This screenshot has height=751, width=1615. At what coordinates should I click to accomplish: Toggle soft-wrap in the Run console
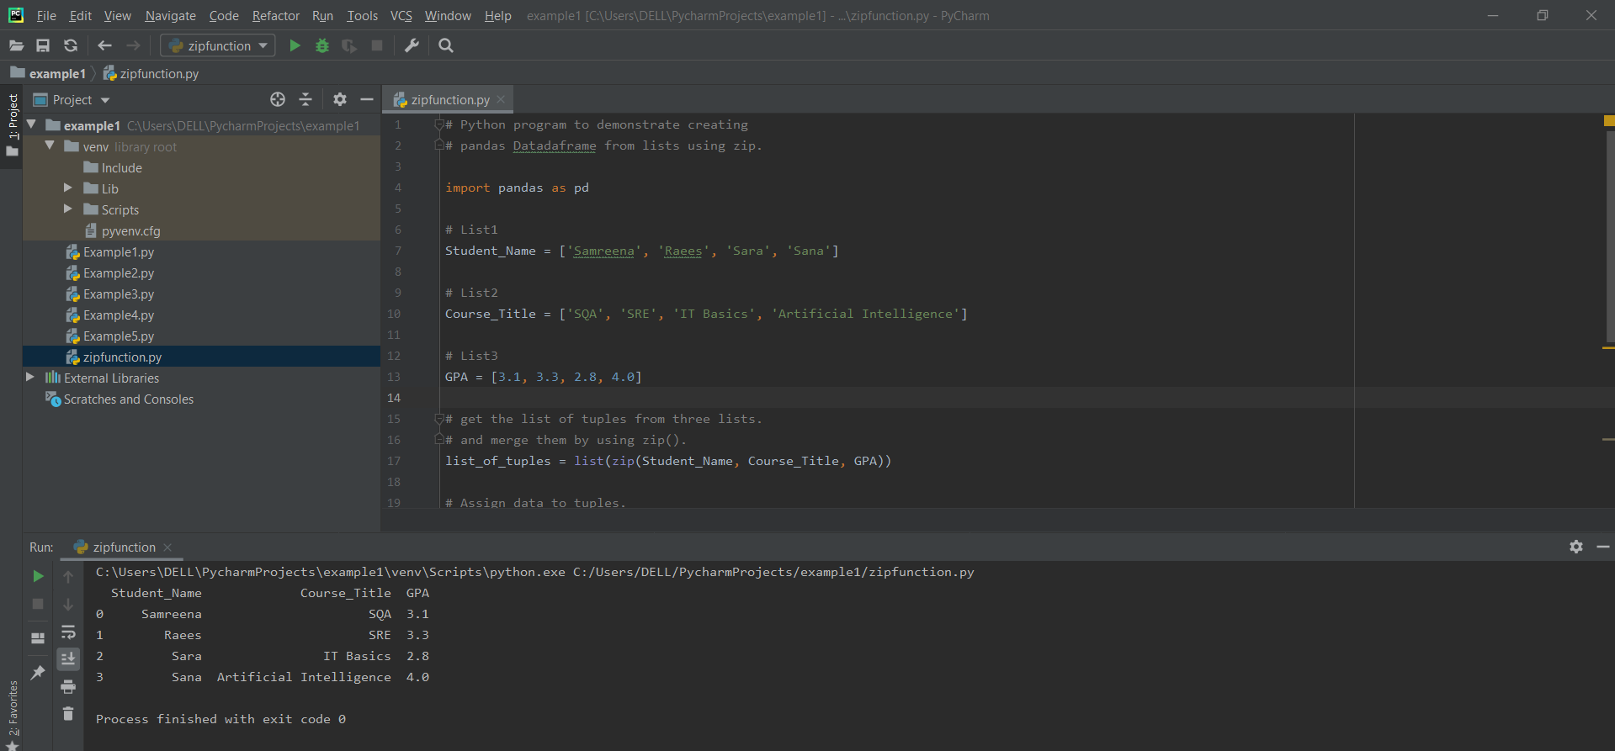pyautogui.click(x=68, y=632)
